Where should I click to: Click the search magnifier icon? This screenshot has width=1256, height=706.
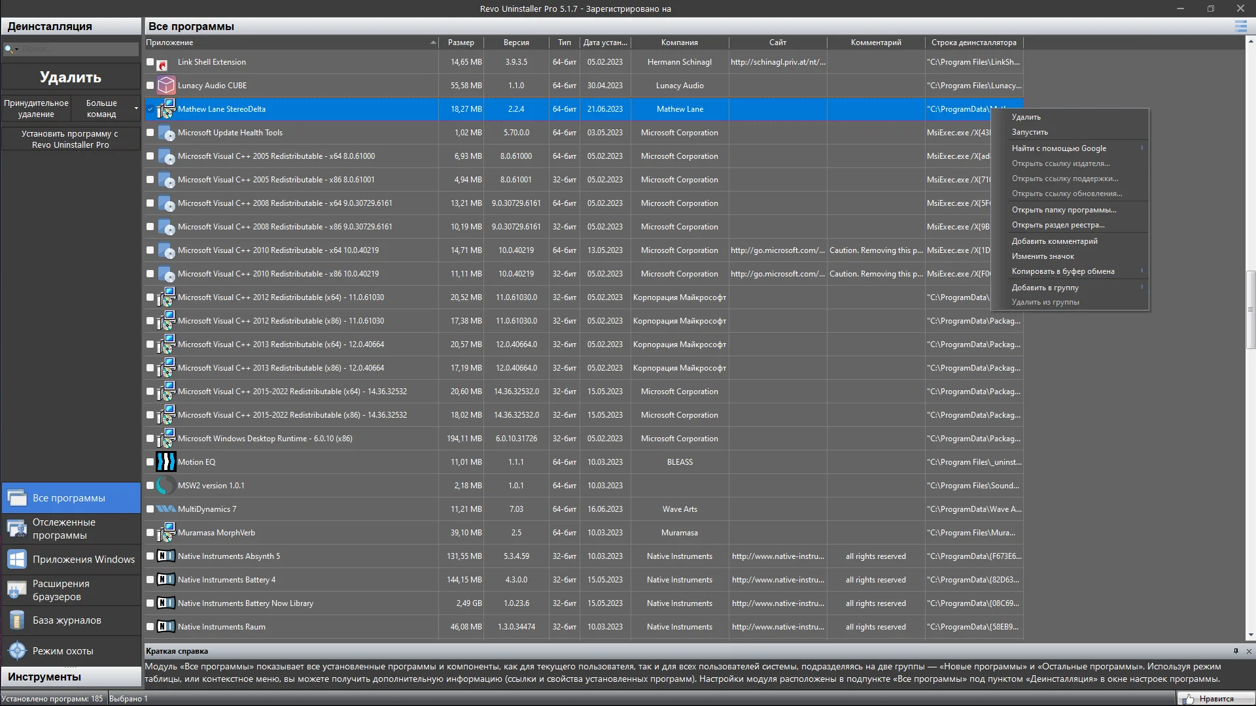pos(8,49)
